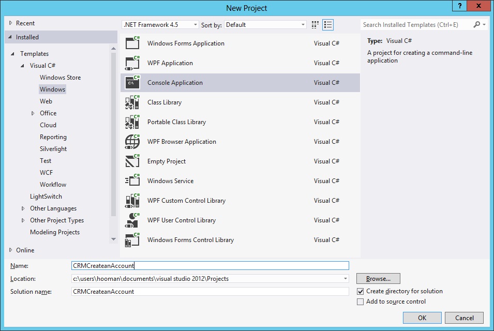
Task: Select the Windows category
Action: point(52,89)
